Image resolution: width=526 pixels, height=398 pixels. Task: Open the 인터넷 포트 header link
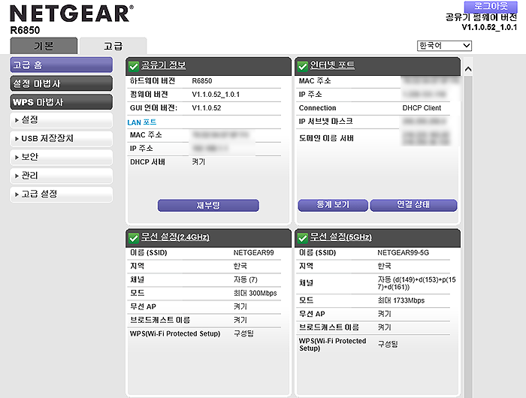332,65
